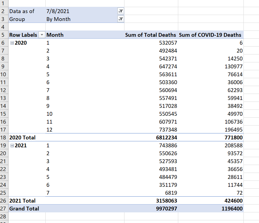Select grand total COVID deaths 1196400
259x223 pixels.
[x=211, y=209]
